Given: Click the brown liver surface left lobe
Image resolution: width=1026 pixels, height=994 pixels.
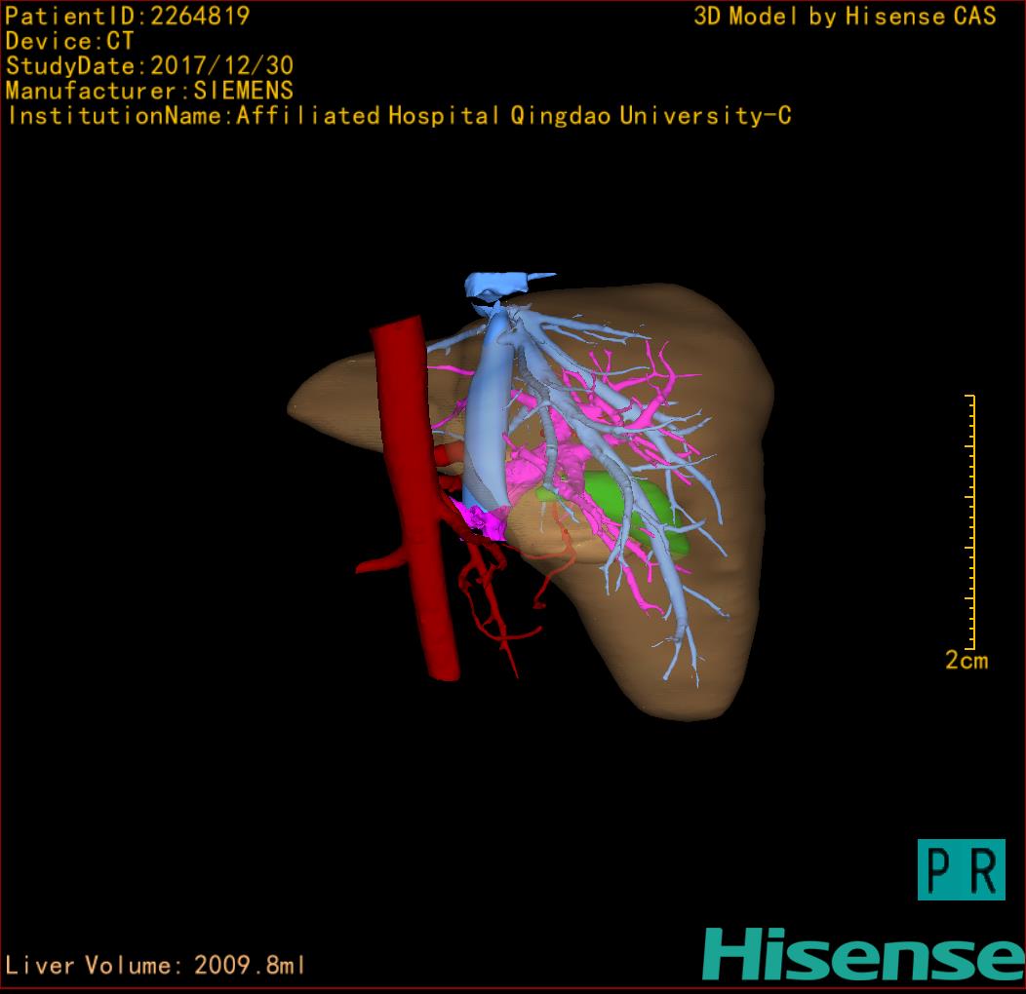Looking at the screenshot, I should coord(336,400).
